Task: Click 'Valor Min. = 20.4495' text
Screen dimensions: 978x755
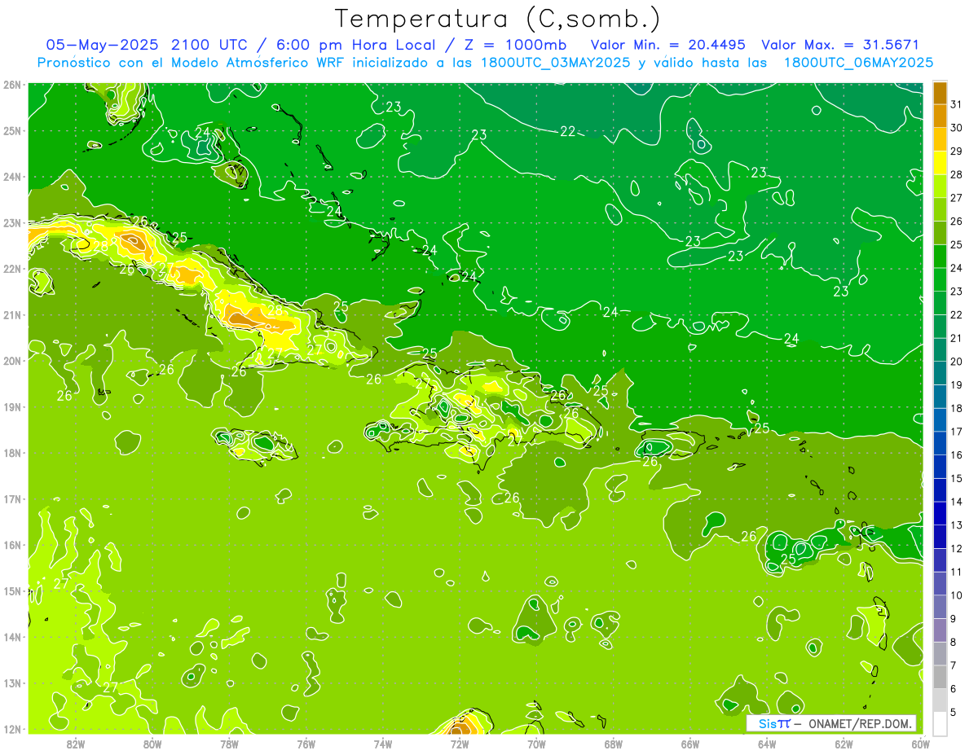Action: coord(669,45)
